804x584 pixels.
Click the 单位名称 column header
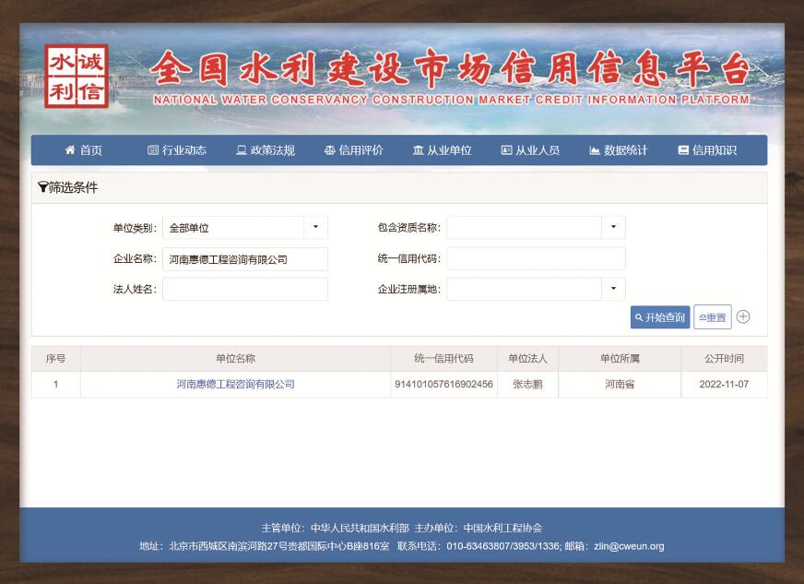click(x=235, y=358)
